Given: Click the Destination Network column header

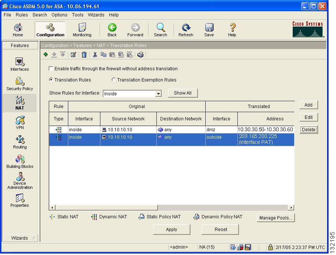Looking at the screenshot, I should pyautogui.click(x=181, y=119).
